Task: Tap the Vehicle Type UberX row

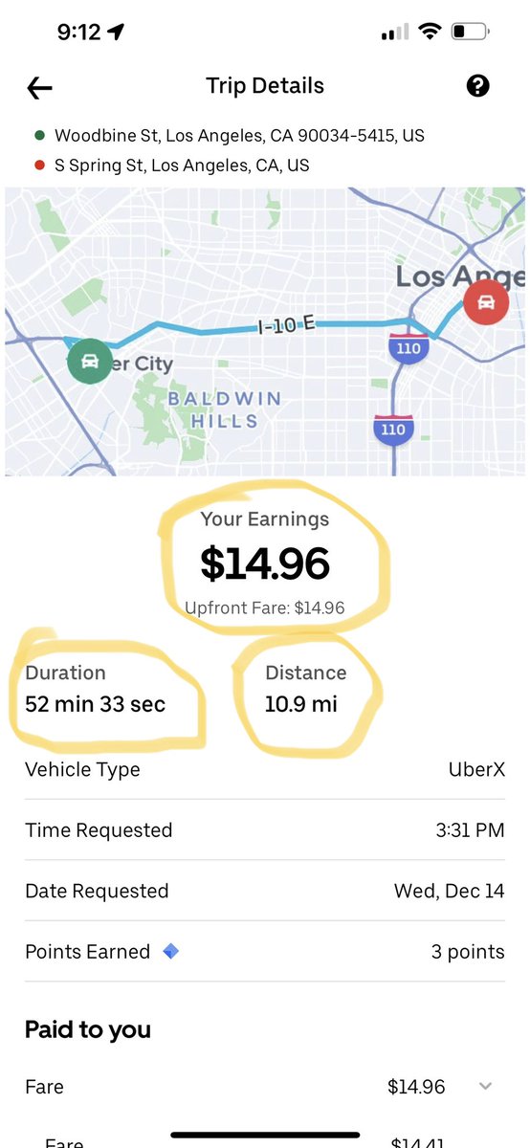Action: pyautogui.click(x=265, y=769)
